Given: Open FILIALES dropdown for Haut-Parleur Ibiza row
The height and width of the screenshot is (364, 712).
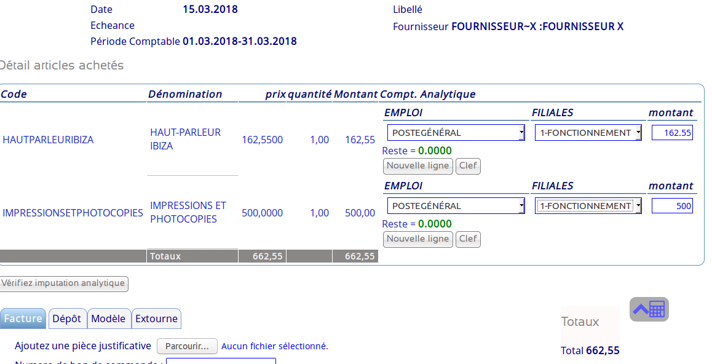Looking at the screenshot, I should [x=588, y=133].
